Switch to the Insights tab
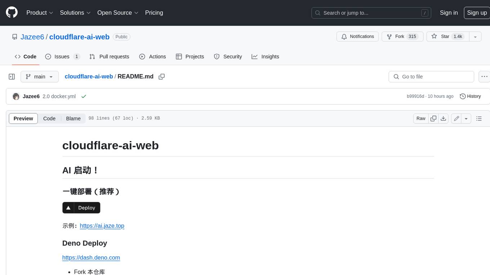Image resolution: width=490 pixels, height=275 pixels. coord(265,57)
